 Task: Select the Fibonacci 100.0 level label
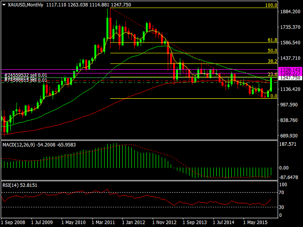pyautogui.click(x=271, y=5)
